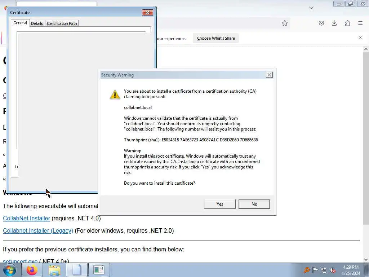
Task: Click the 'Do you want to install this certificate?' text
Action: tap(160, 183)
